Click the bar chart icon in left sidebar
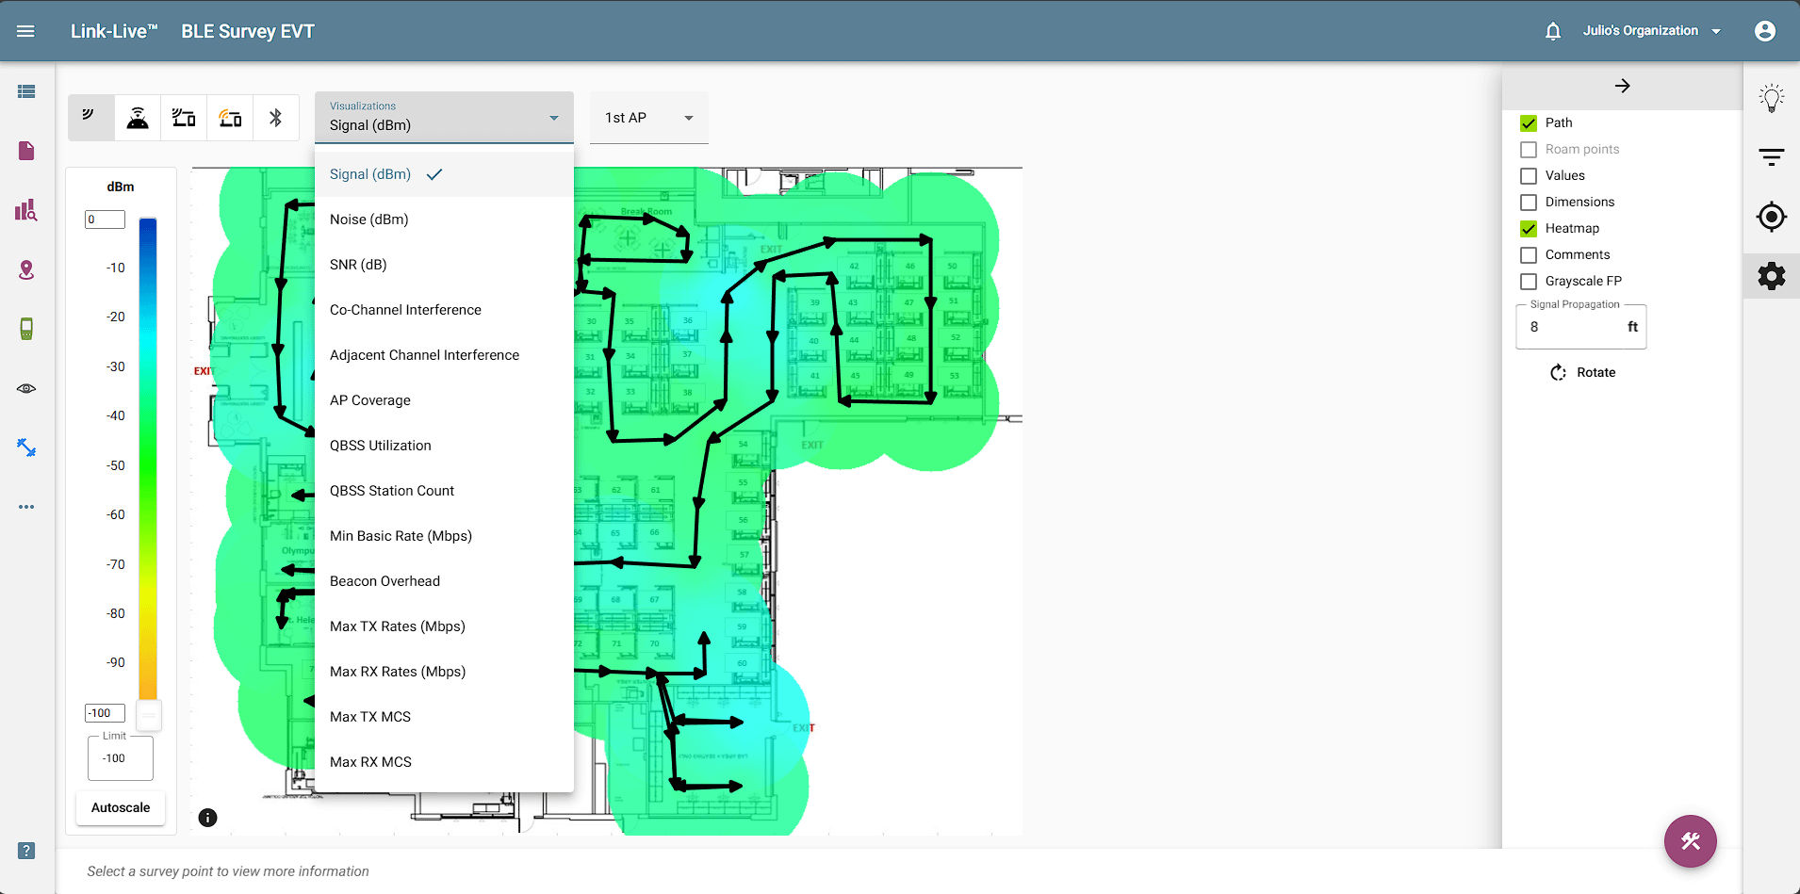 click(25, 211)
